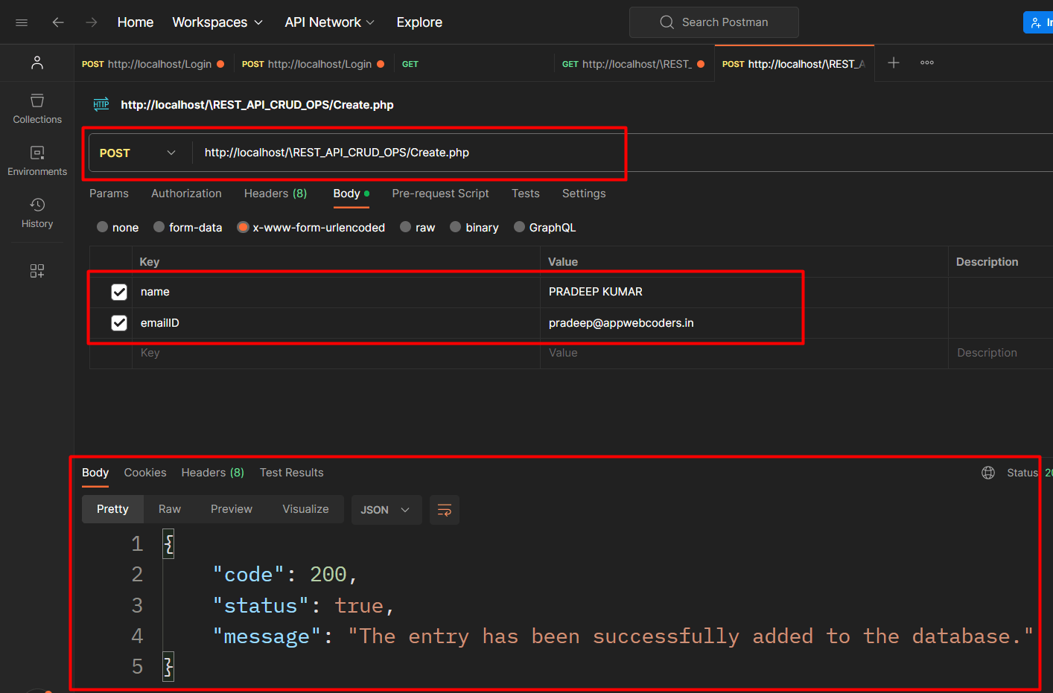Switch response view to Pretty

point(112,509)
